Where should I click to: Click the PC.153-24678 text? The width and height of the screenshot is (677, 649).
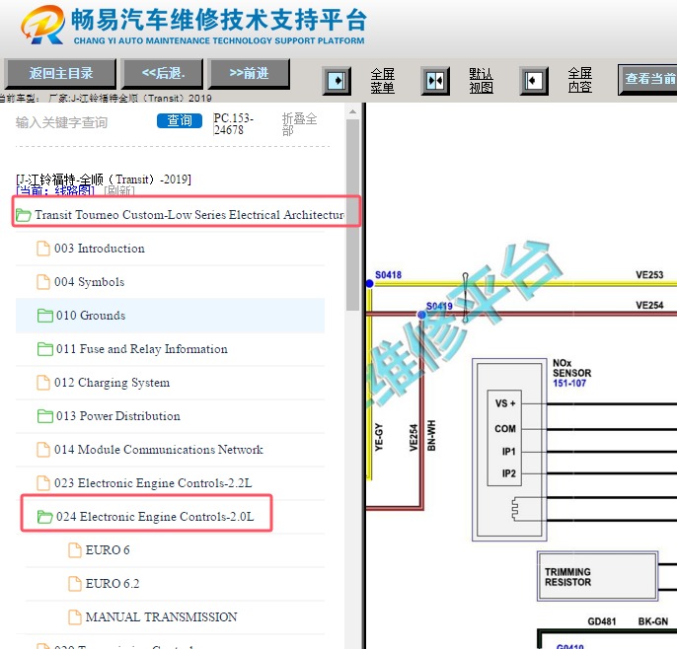[x=233, y=124]
